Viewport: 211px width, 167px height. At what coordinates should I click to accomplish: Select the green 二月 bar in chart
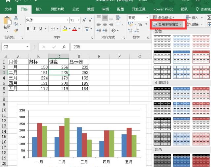67,138
